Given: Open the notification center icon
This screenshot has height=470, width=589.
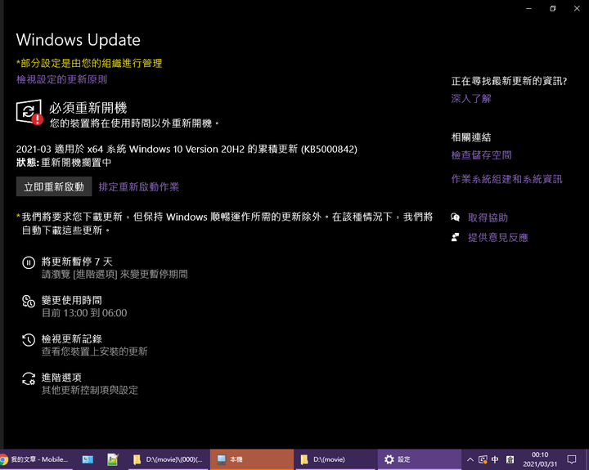Looking at the screenshot, I should (572, 459).
